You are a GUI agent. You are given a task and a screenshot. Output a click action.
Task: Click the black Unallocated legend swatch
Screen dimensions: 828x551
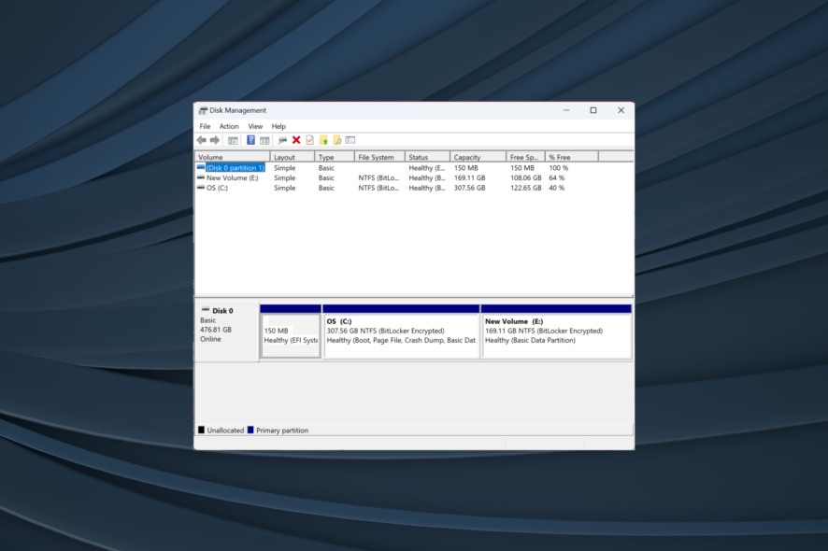coord(201,431)
